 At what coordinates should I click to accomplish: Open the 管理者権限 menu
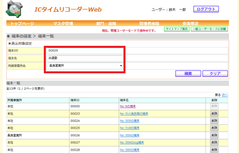click(x=149, y=24)
